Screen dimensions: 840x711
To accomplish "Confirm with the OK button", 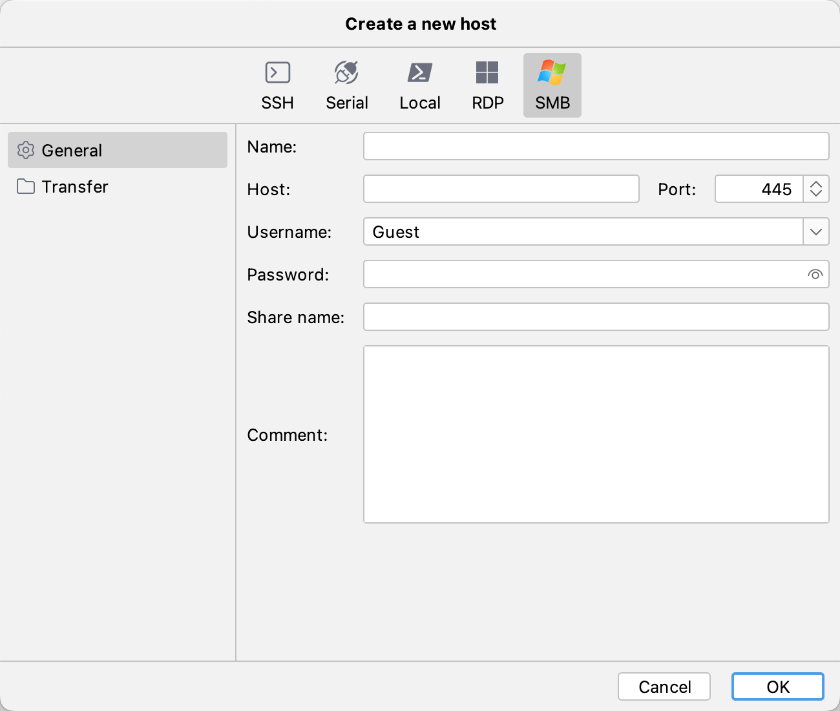I will pos(778,686).
